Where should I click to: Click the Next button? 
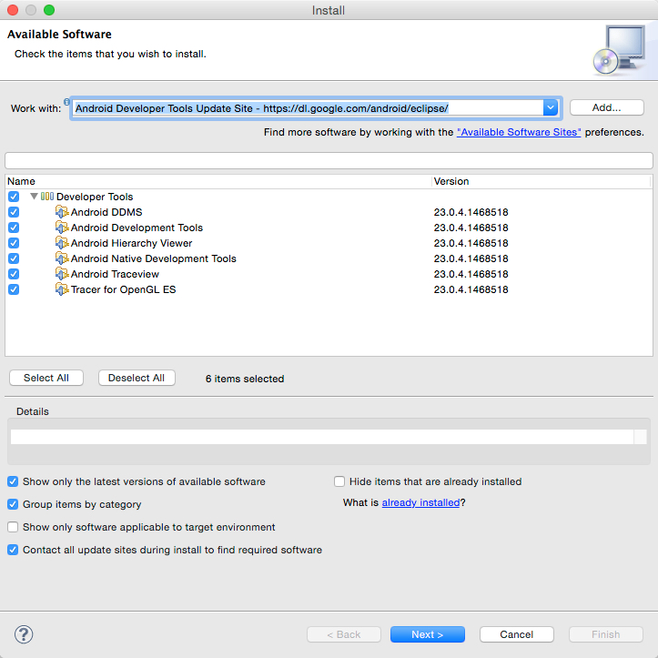(x=427, y=634)
